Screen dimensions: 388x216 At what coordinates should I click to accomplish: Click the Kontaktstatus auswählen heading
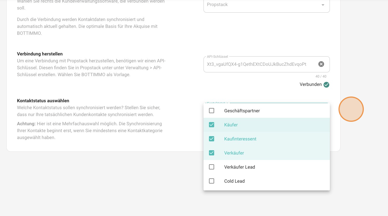(x=43, y=101)
